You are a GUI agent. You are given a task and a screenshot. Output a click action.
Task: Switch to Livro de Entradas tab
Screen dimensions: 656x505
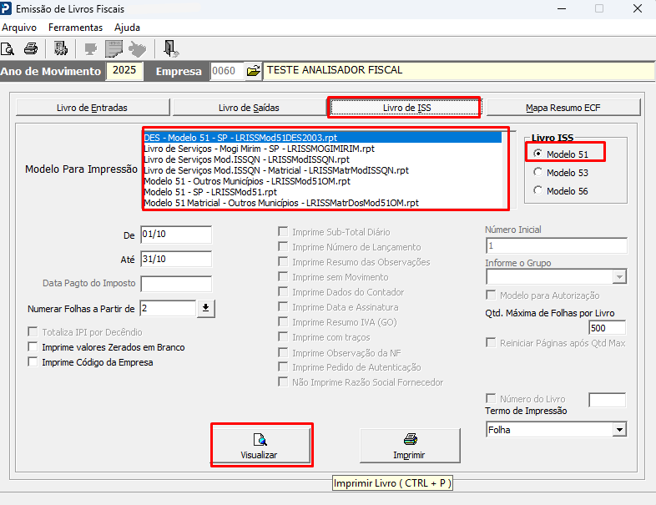(93, 108)
